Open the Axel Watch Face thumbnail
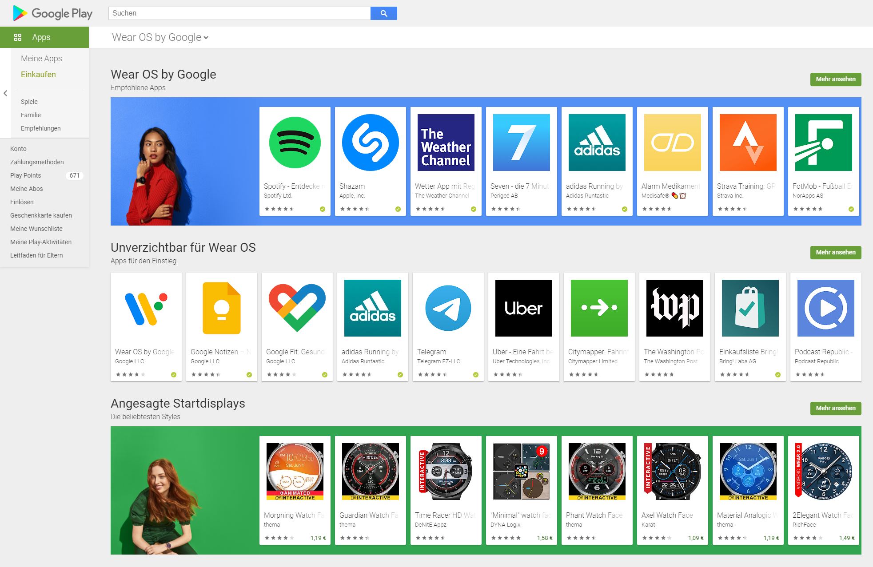Viewport: 873px width, 567px height. (673, 472)
